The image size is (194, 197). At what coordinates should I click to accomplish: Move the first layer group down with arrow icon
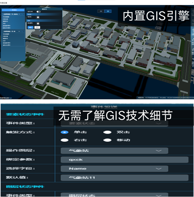click(x=23, y=14)
